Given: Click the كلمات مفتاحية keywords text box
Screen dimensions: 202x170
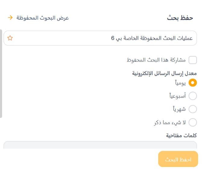Looking at the screenshot, I should 100,145.
